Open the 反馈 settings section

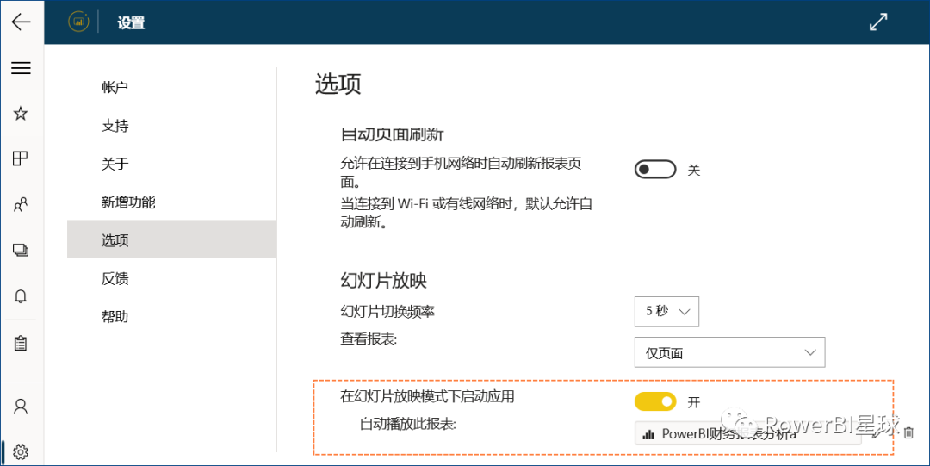pos(172,278)
